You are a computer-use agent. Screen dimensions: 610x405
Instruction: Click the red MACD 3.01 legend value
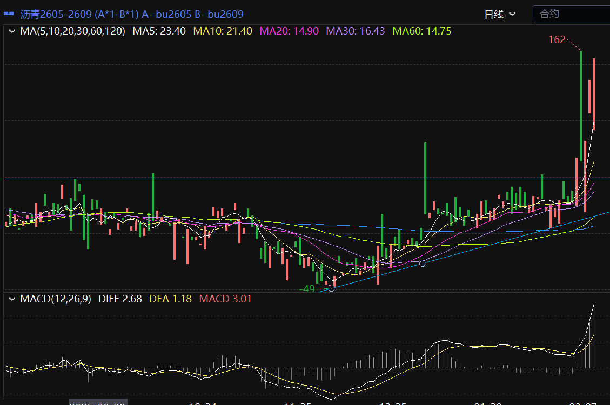(225, 299)
